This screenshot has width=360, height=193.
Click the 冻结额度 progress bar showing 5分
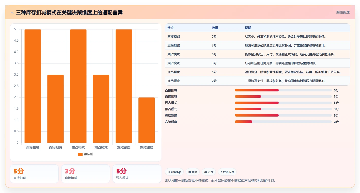pyautogui.click(x=283, y=115)
